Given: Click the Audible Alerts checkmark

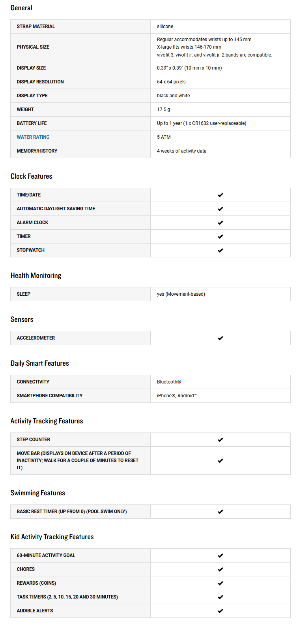Looking at the screenshot, I should [221, 611].
